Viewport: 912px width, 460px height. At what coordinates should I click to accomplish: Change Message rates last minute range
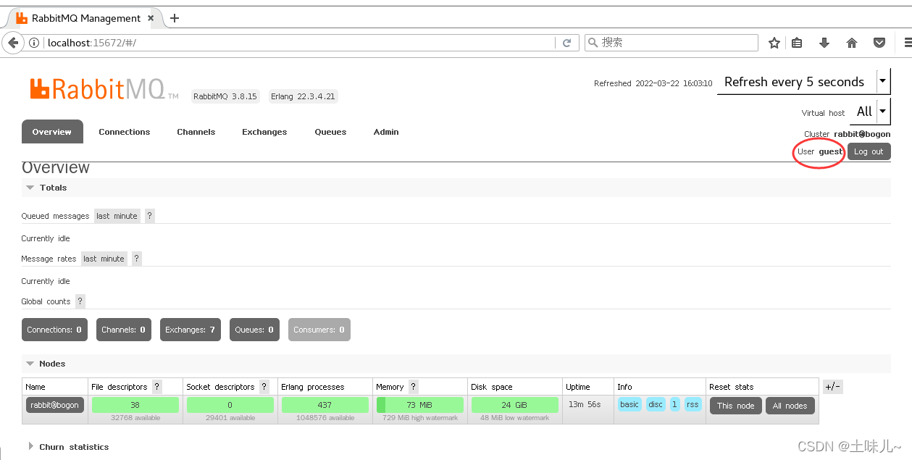point(104,259)
